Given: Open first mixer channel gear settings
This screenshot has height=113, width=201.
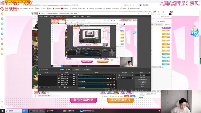Looking at the screenshot, I should click(114, 79).
